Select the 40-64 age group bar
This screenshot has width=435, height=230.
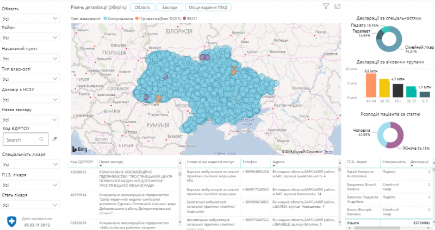point(371,85)
